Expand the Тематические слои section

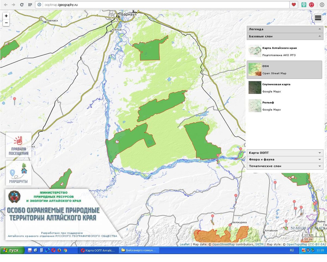click(x=285, y=166)
